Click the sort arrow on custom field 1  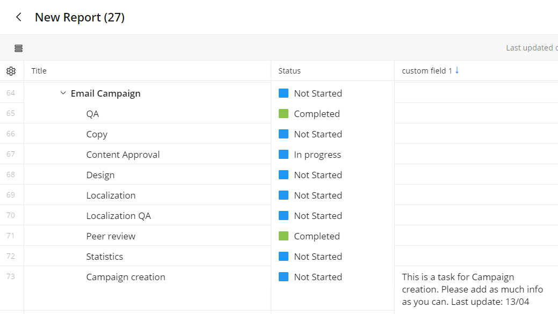click(457, 70)
